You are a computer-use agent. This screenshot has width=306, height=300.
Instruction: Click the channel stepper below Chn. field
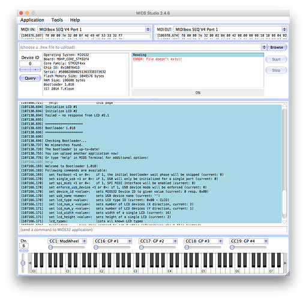click(24, 251)
